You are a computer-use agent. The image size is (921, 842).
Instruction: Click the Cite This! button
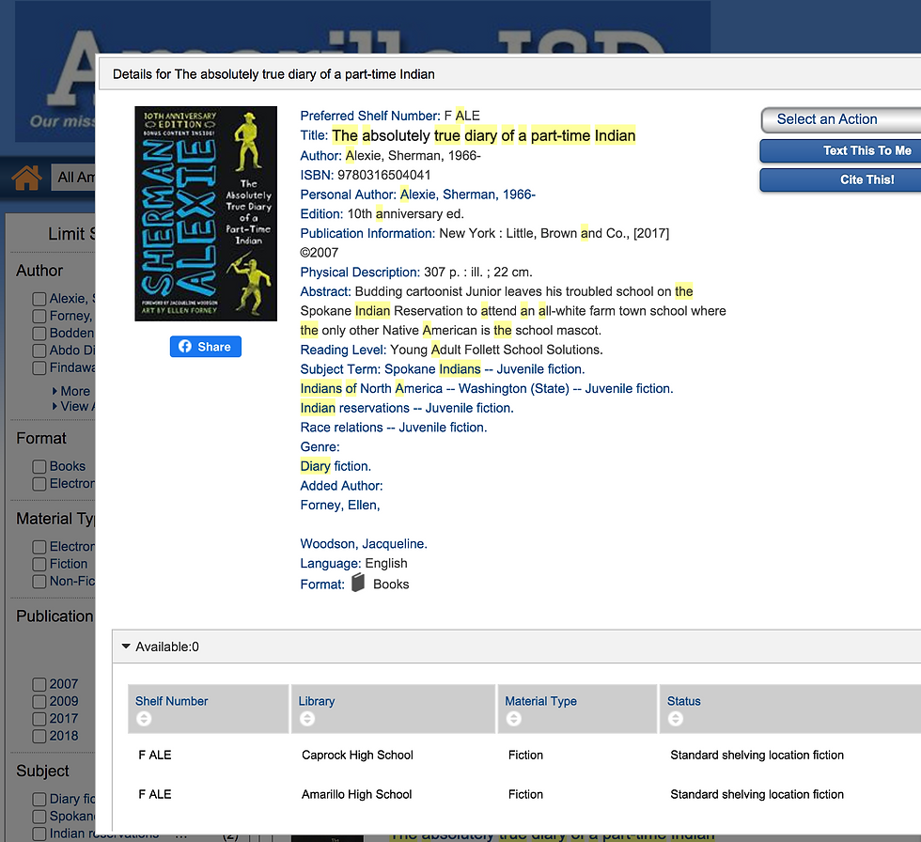841,180
